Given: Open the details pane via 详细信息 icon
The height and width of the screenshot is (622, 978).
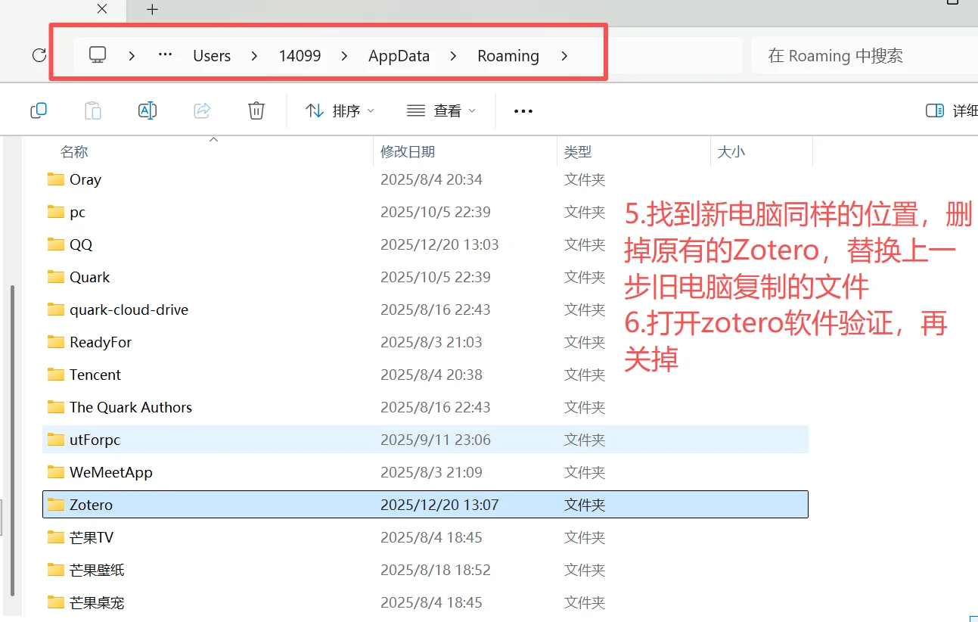Looking at the screenshot, I should pos(936,110).
